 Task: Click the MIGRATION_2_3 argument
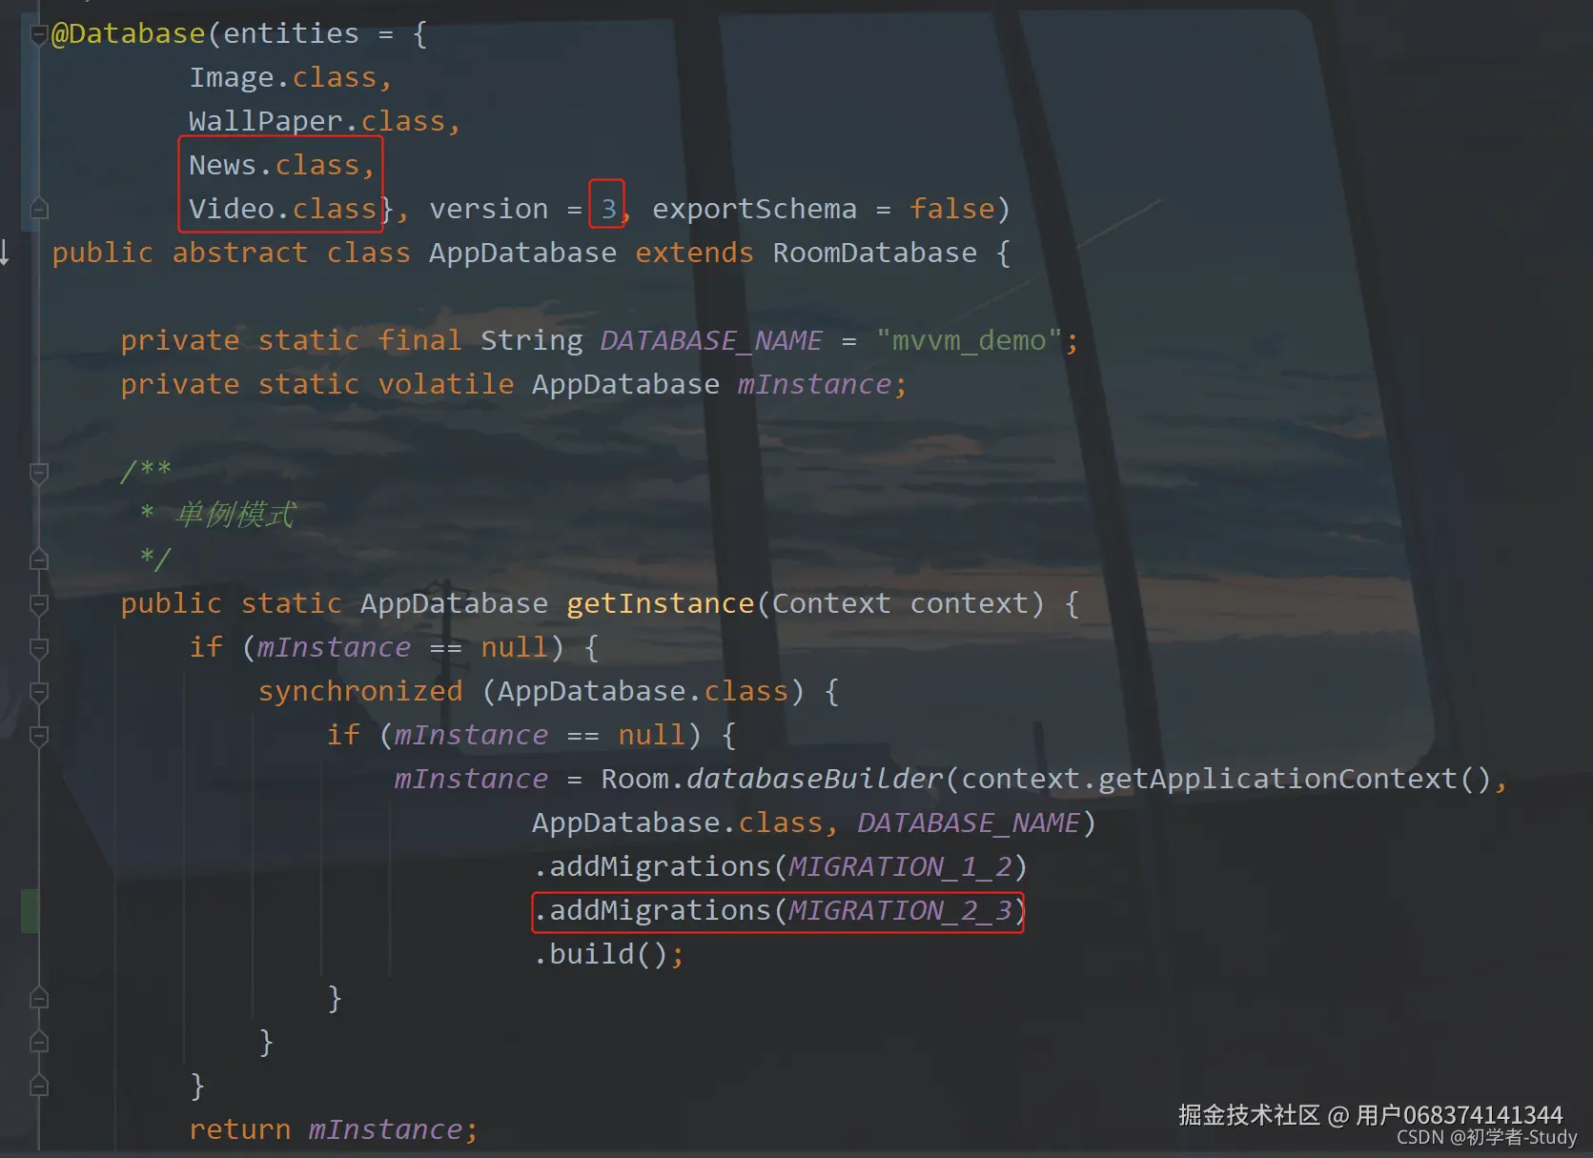click(x=899, y=910)
